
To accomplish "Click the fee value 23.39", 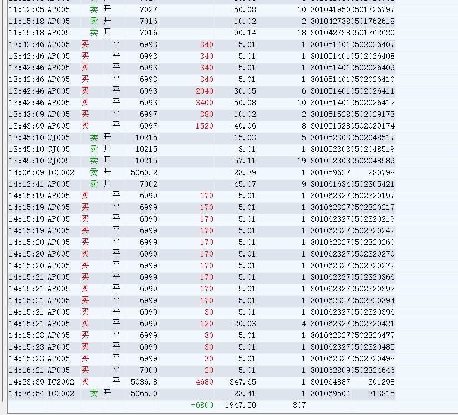I will coord(245,173).
